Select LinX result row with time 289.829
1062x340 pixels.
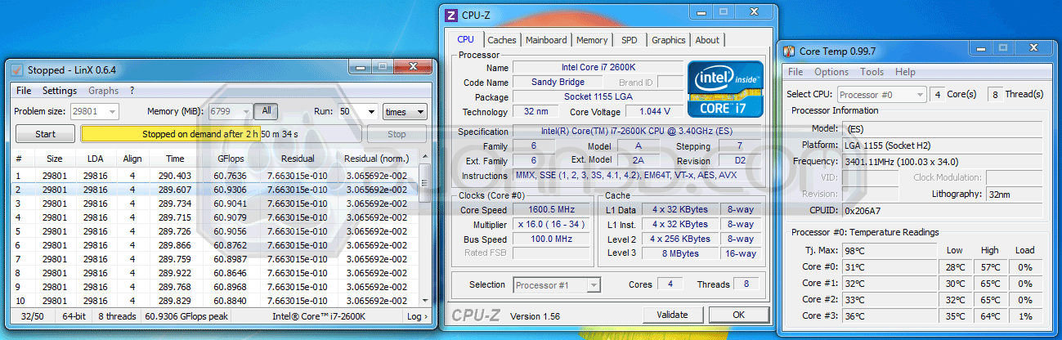[216, 301]
